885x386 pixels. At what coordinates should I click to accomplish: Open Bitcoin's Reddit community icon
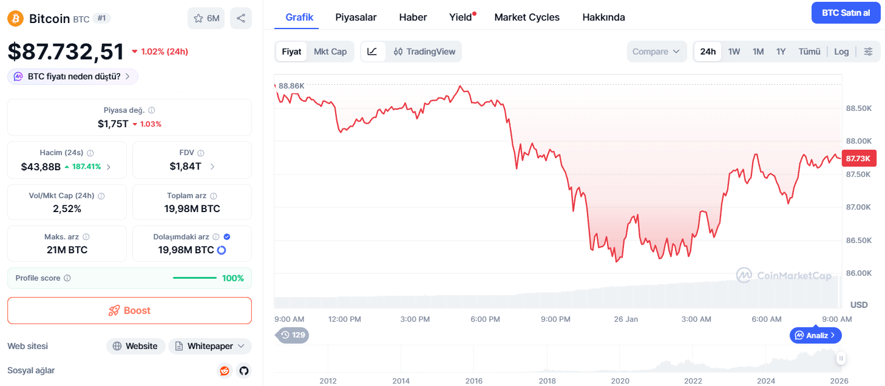(224, 370)
